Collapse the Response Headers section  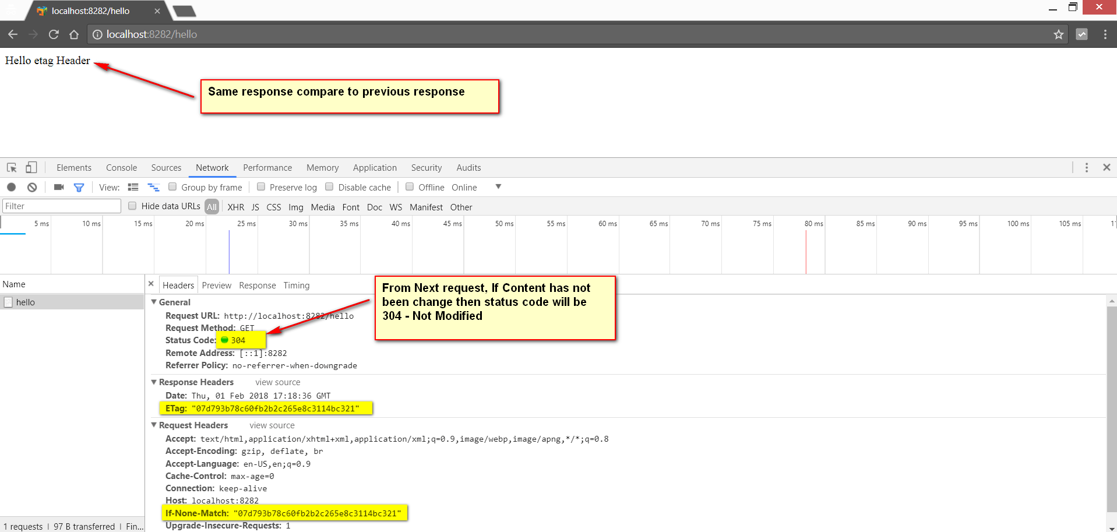tap(154, 382)
